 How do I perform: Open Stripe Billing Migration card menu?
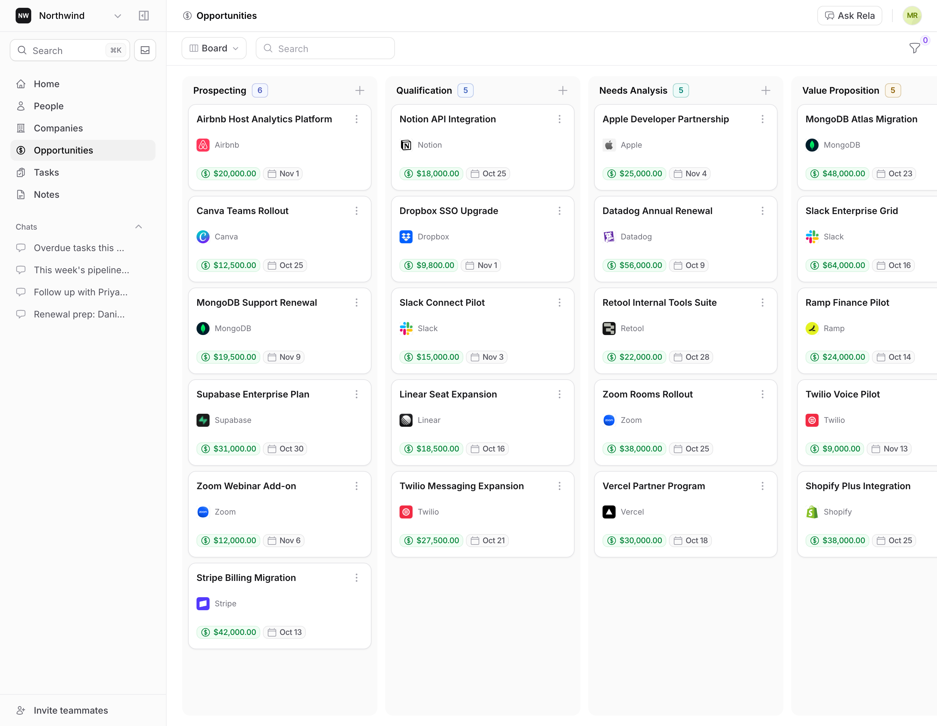pyautogui.click(x=356, y=578)
